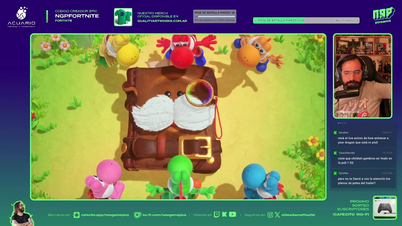Click the NGPFORTNITE creator code text
This screenshot has width=402, height=226.
point(77,16)
